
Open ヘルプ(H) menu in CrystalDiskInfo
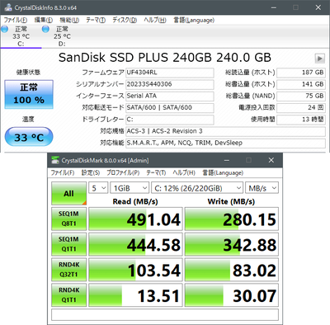tap(155, 20)
